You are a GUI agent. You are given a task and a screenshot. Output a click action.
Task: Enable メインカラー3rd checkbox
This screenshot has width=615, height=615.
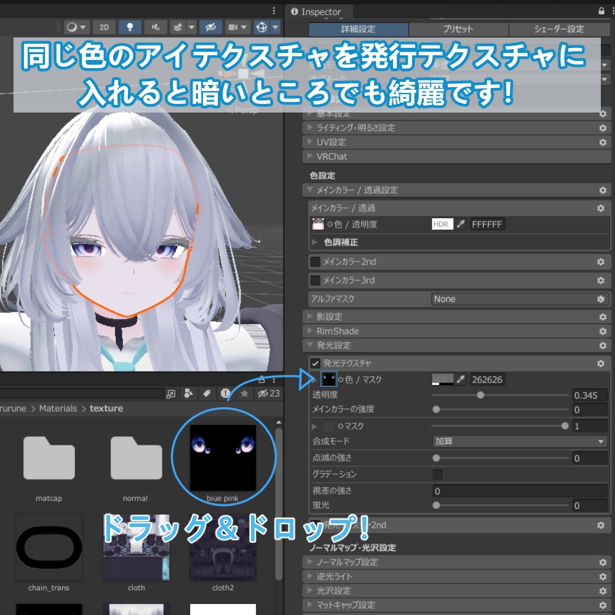coord(315,280)
